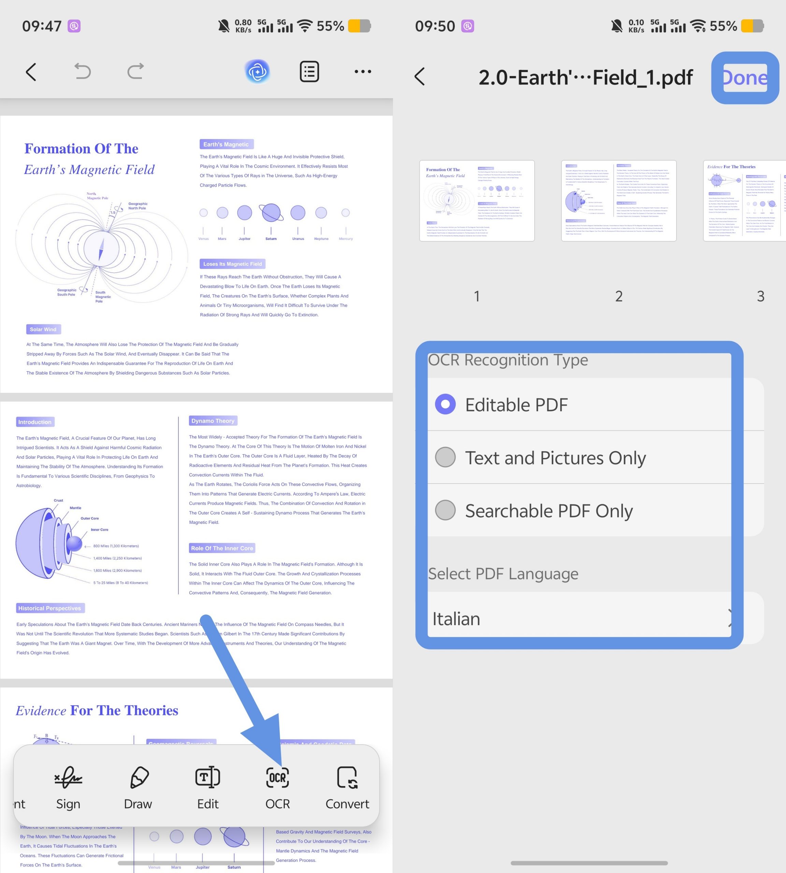Select page 1 thumbnail
The image size is (786, 873).
[x=477, y=201]
